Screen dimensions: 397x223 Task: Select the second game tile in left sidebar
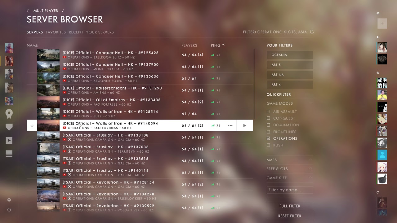point(9,61)
